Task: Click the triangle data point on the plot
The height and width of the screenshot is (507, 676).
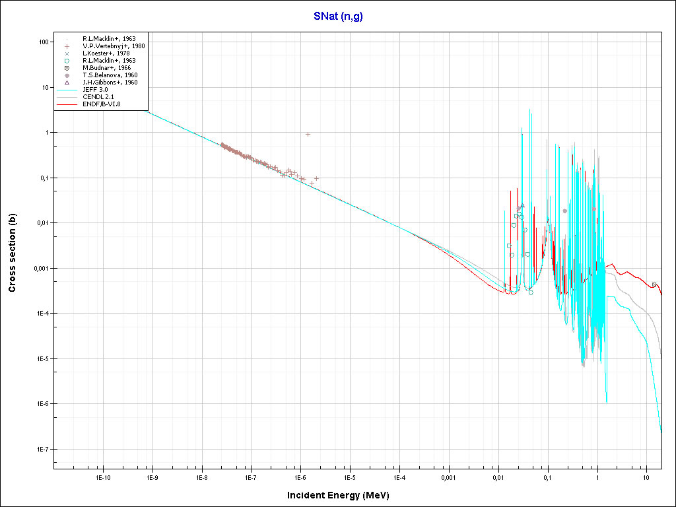Action: click(x=522, y=206)
